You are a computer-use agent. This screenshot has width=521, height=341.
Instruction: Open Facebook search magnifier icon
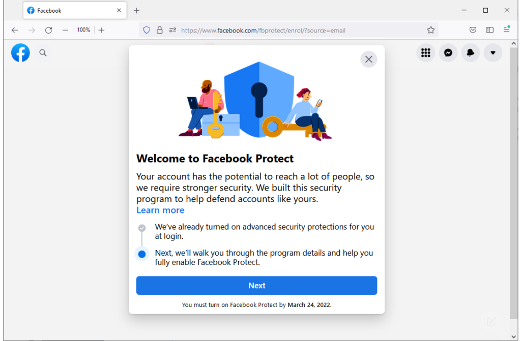pyautogui.click(x=43, y=53)
